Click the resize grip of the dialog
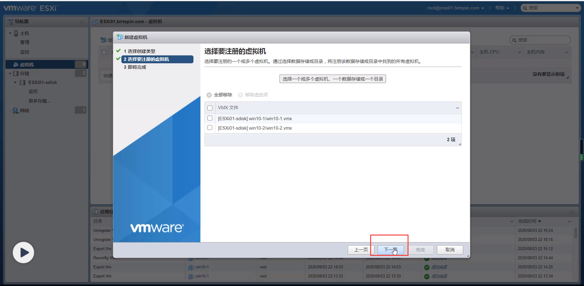 pos(468,256)
